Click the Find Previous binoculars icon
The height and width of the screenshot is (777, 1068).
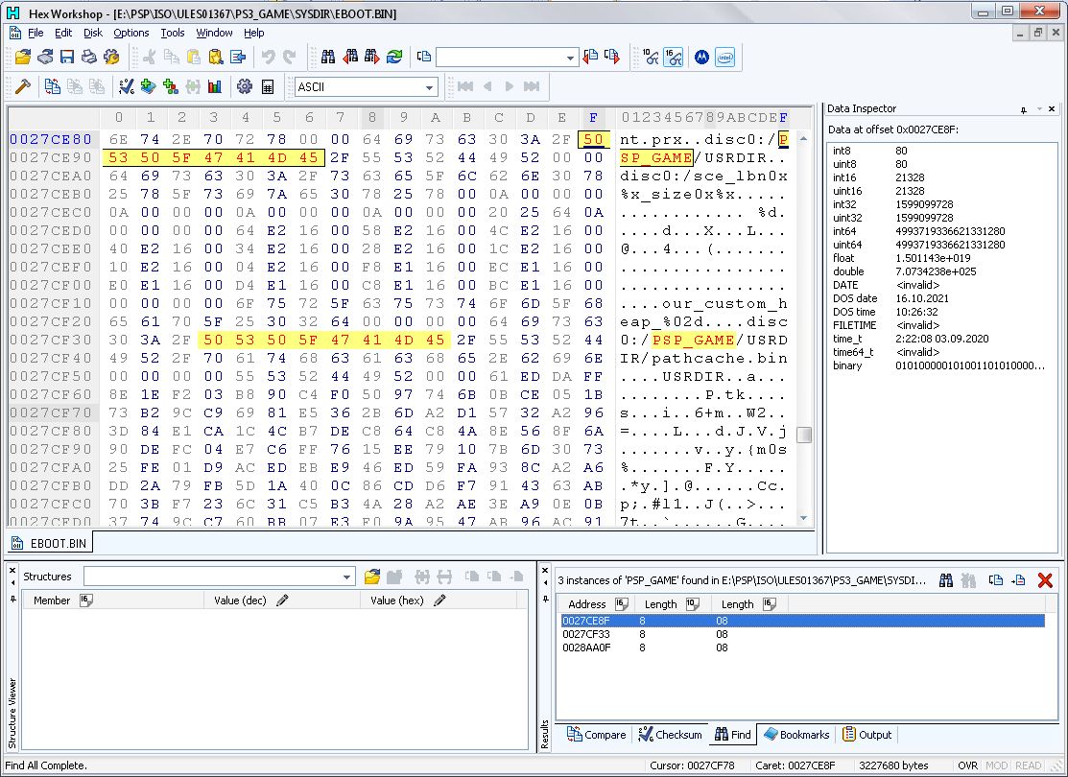(350, 58)
